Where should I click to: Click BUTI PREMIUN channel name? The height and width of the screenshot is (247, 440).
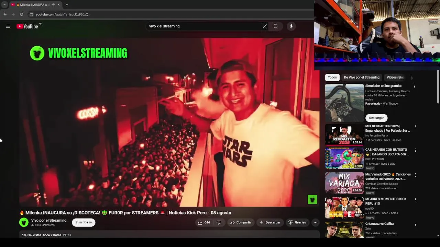click(x=374, y=159)
